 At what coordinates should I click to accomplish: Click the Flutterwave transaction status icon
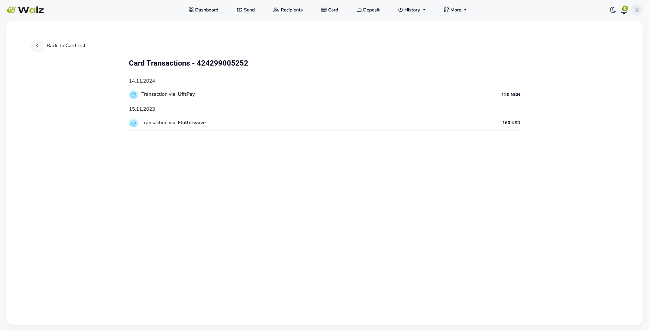(133, 123)
